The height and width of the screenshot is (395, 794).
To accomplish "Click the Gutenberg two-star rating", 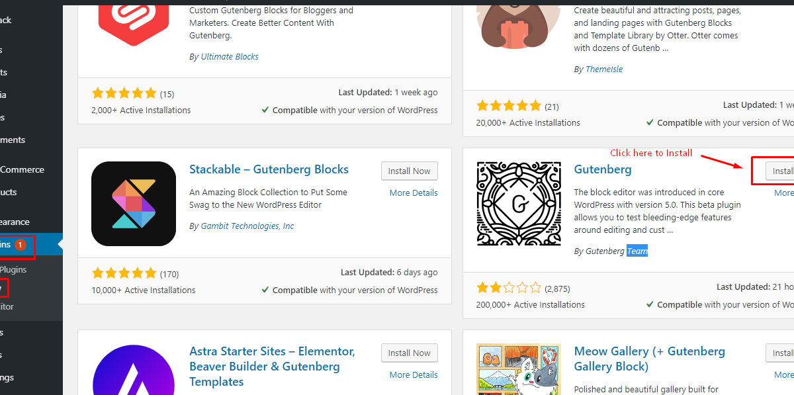I will 508,288.
